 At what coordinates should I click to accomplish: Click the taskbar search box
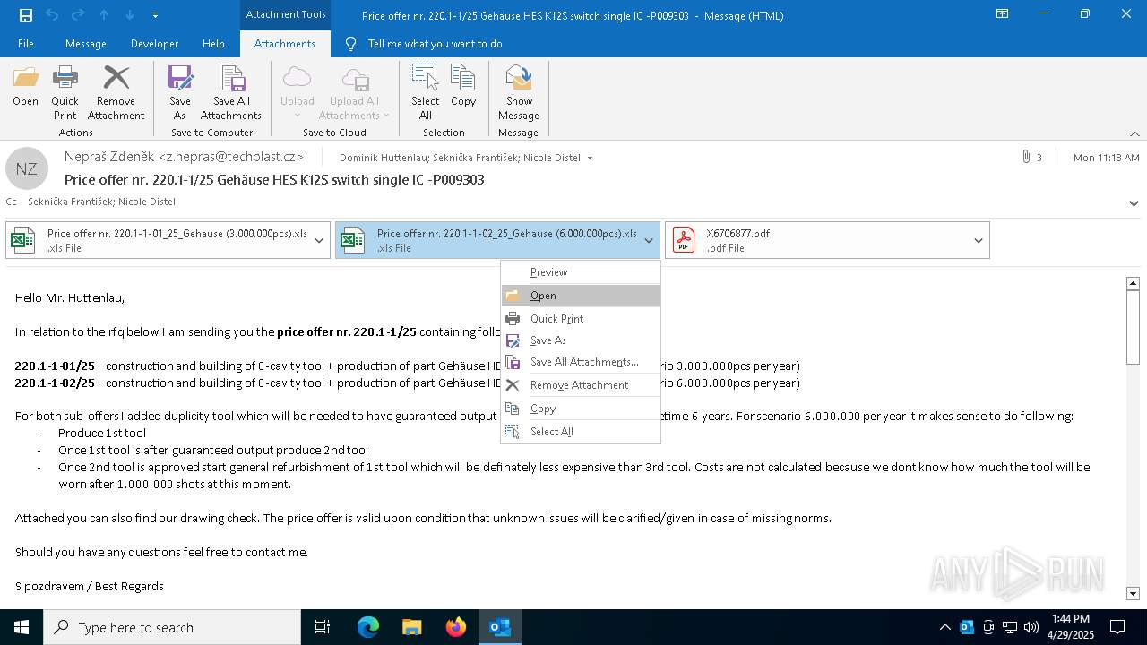point(172,627)
